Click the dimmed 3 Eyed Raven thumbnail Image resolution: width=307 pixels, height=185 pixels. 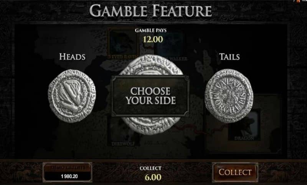[x=122, y=43]
